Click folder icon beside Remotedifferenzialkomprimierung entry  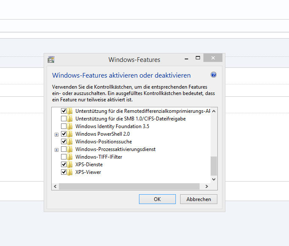pyautogui.click(x=69, y=111)
